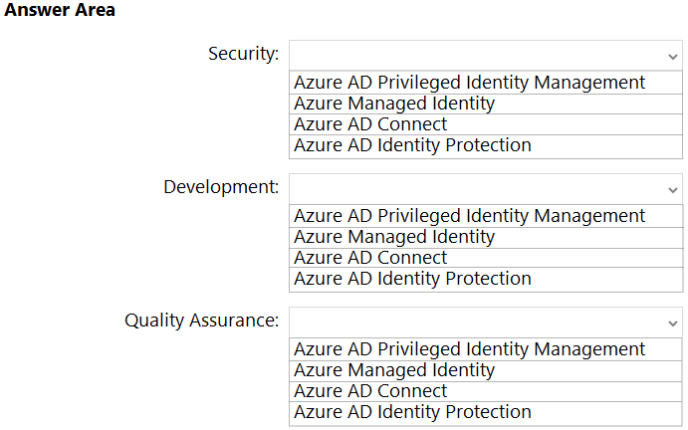
Task: Click the empty Development combo box field
Action: [476, 188]
